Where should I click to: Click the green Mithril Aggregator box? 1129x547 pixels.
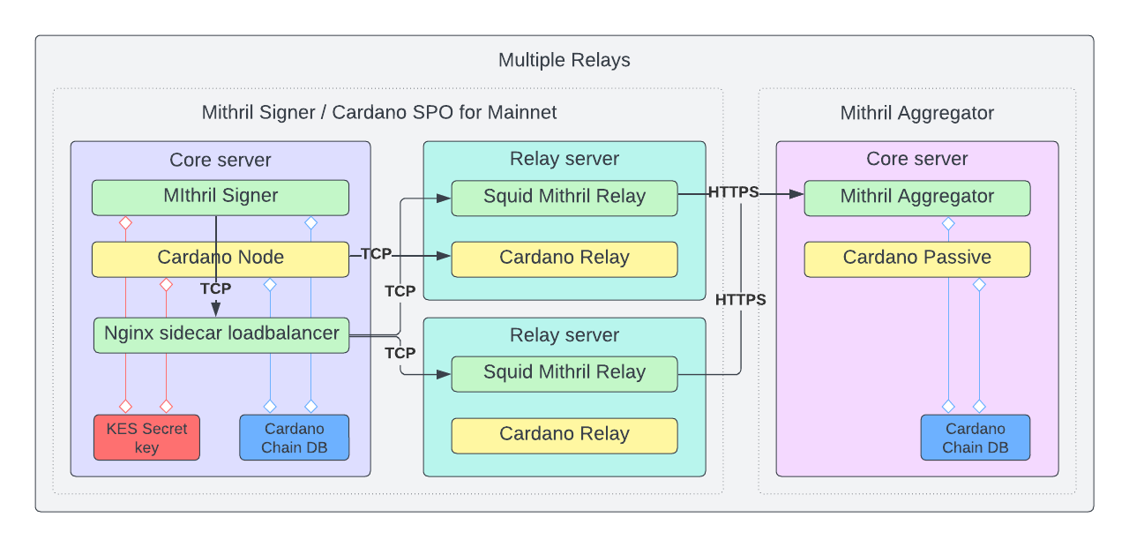click(917, 198)
